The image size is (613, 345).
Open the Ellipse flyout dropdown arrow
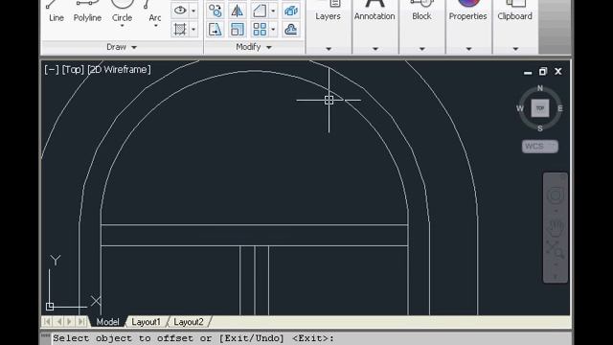193,11
